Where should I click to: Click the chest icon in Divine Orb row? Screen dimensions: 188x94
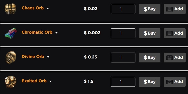tap(169, 57)
